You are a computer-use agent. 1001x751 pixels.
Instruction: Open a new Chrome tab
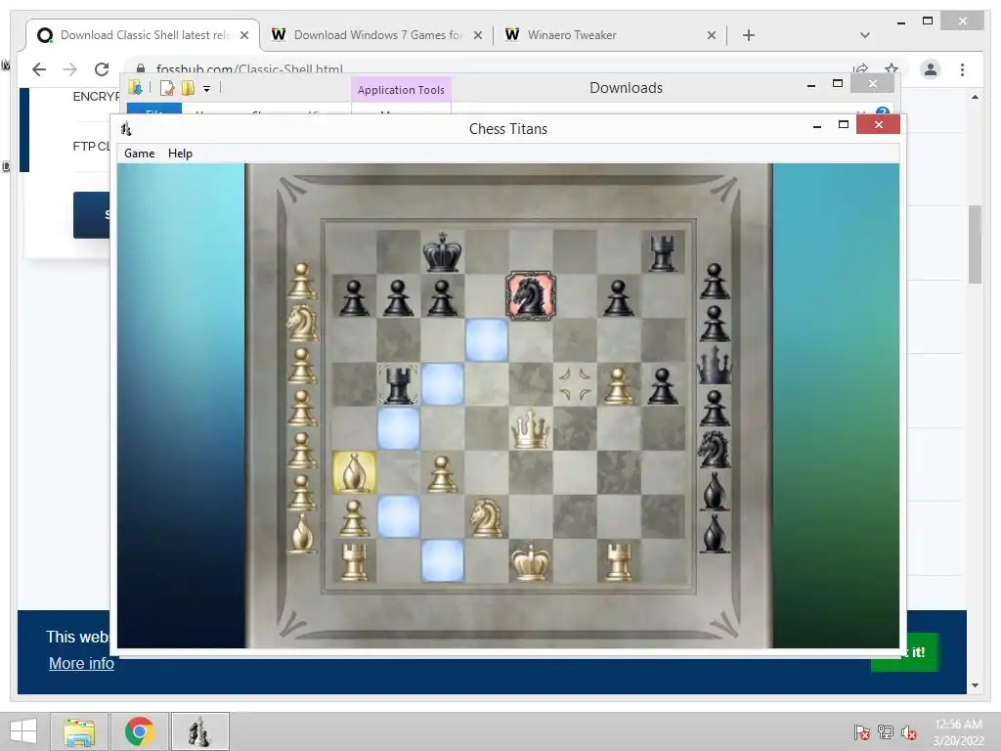click(x=749, y=35)
